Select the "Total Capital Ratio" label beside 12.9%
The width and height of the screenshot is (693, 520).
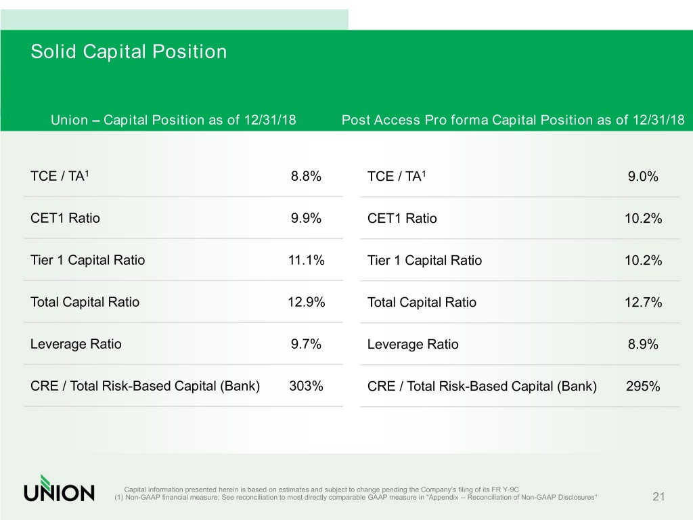pyautogui.click(x=85, y=303)
